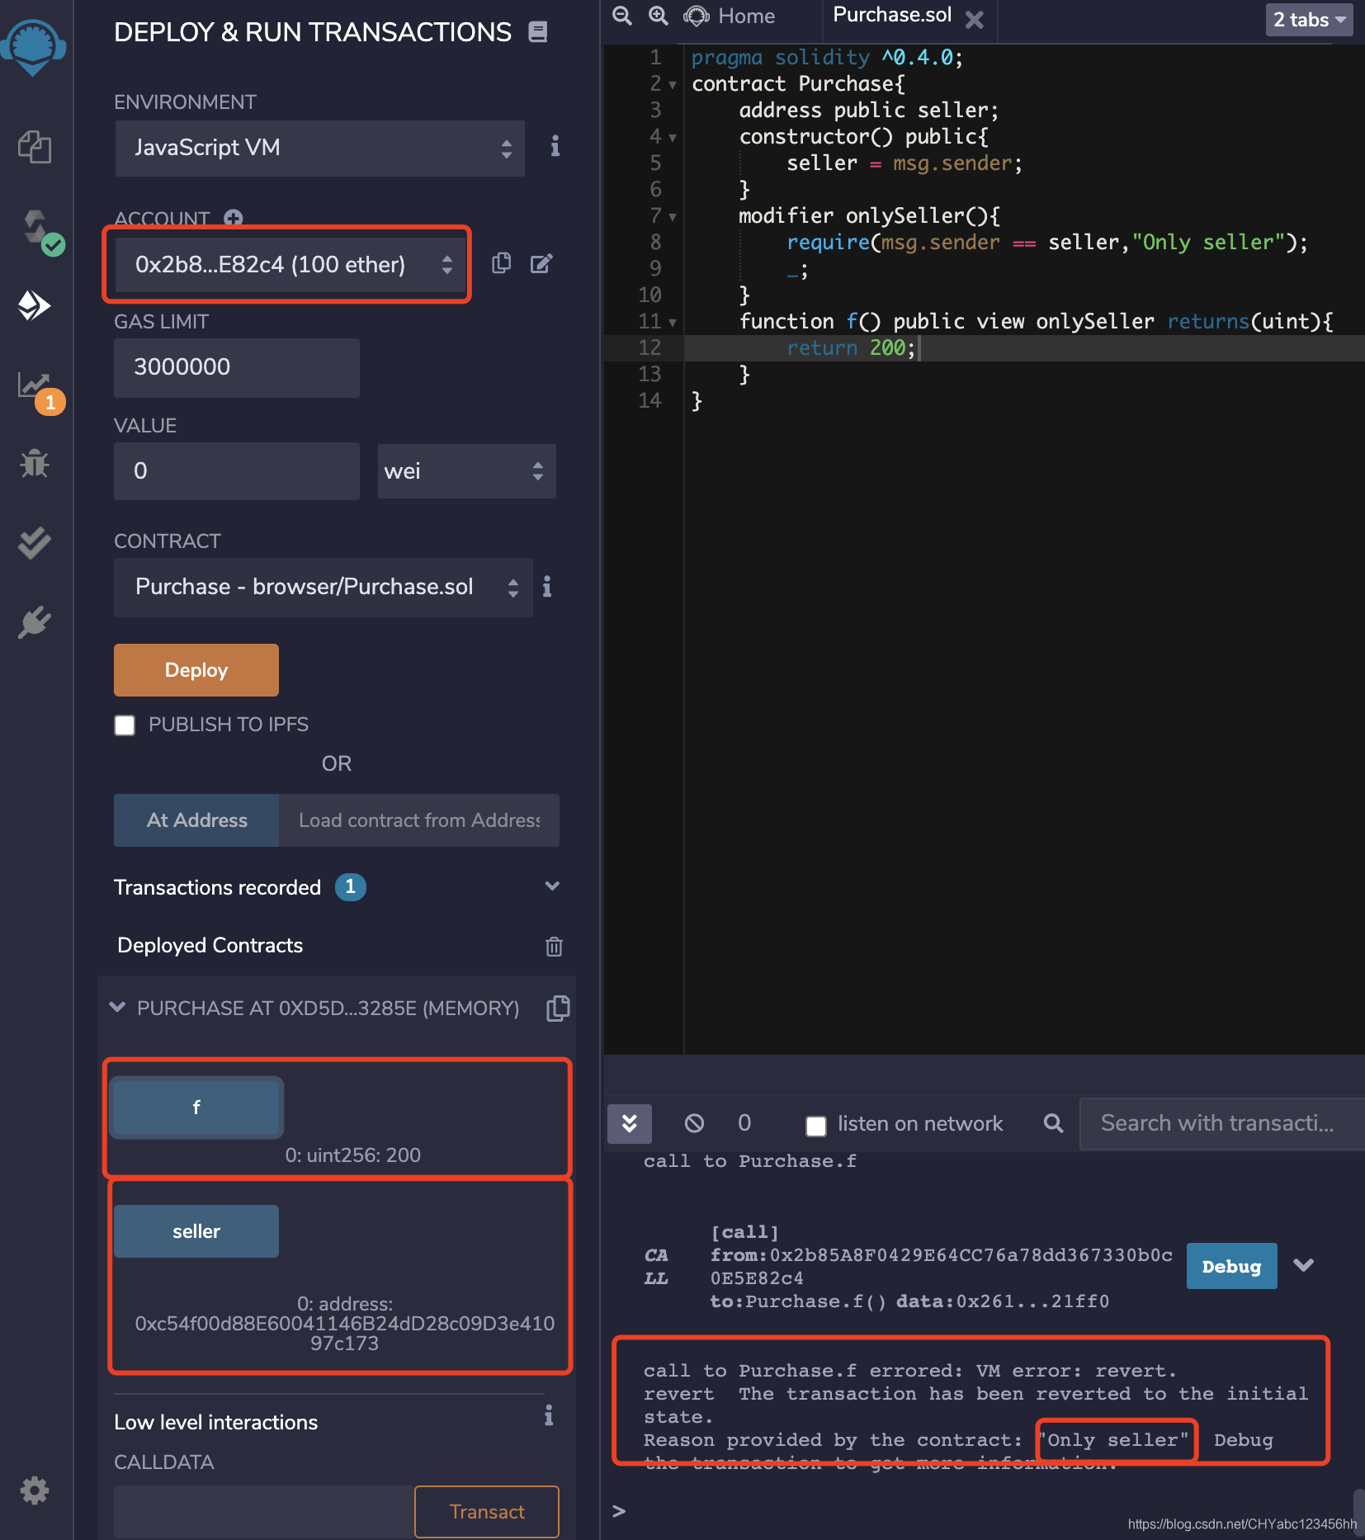1365x1540 pixels.
Task: Enable the listen on network checkbox
Action: click(816, 1125)
